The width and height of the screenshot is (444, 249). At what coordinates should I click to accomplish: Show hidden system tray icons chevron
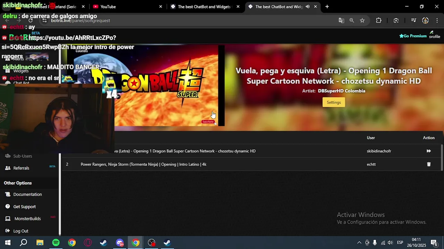click(x=359, y=243)
